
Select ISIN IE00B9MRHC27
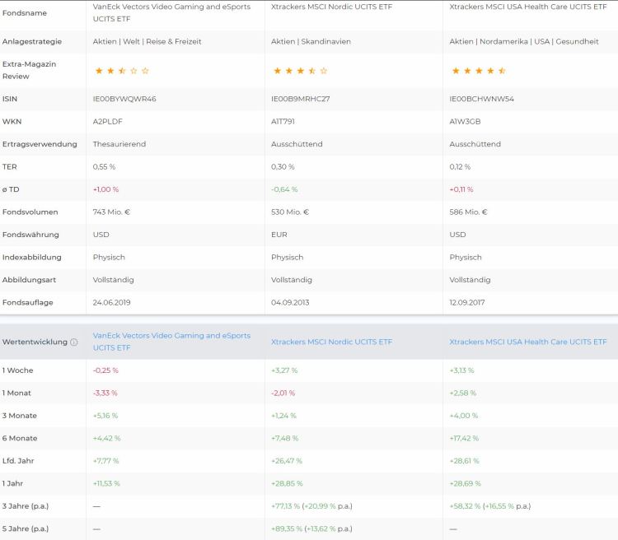300,99
